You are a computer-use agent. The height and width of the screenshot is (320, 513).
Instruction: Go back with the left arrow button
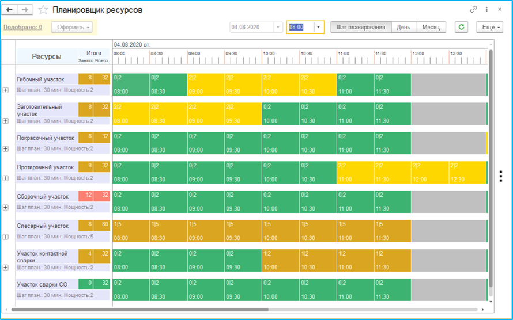pos(9,10)
